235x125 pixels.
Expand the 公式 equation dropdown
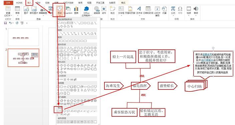pyautogui.click(x=173, y=15)
